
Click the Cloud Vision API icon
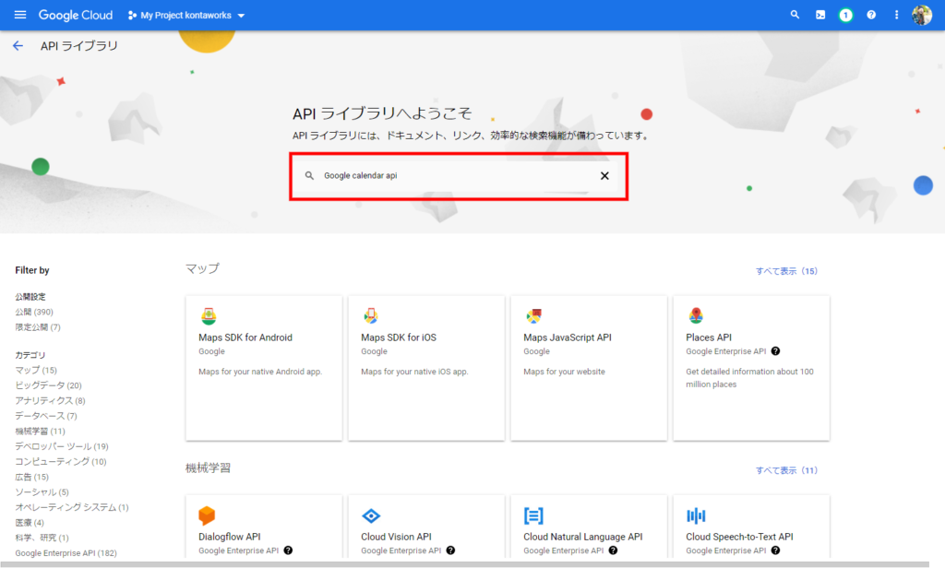pos(371,515)
